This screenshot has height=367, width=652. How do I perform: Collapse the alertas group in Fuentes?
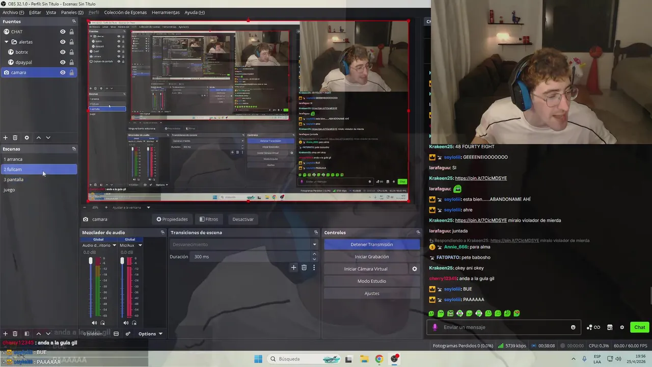point(6,42)
